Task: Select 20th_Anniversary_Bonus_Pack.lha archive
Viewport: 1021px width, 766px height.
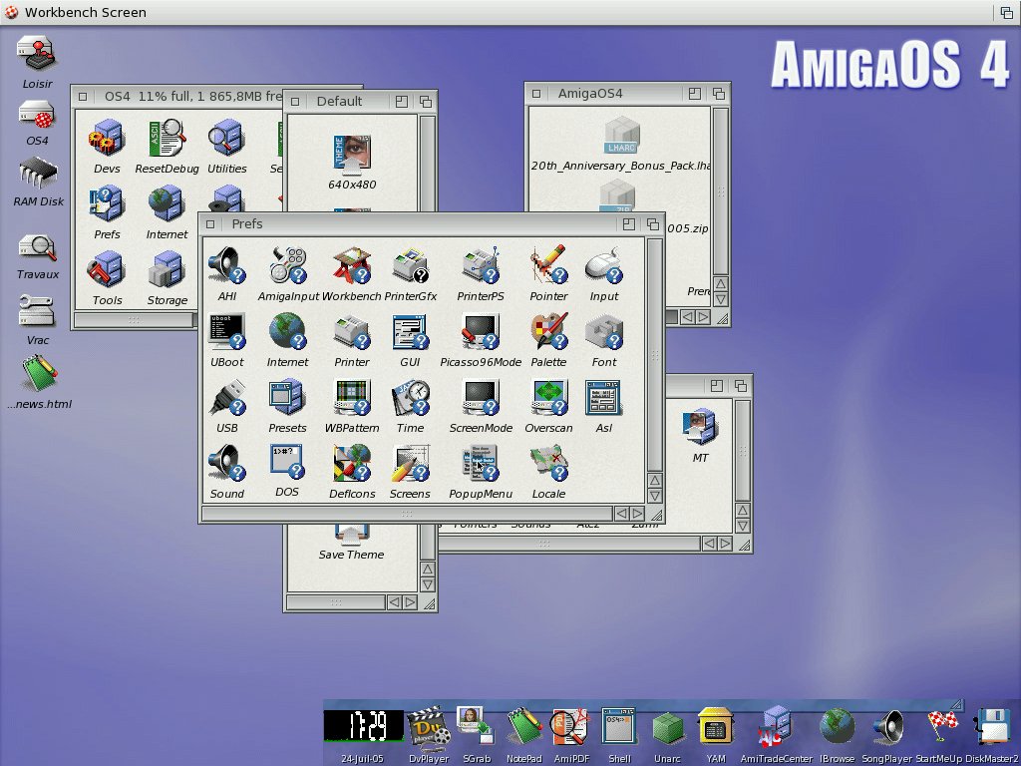Action: (621, 136)
